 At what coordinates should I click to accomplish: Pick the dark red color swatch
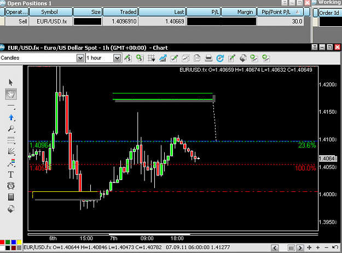(x=14, y=248)
